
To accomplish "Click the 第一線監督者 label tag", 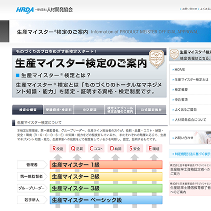I will 32,177.
